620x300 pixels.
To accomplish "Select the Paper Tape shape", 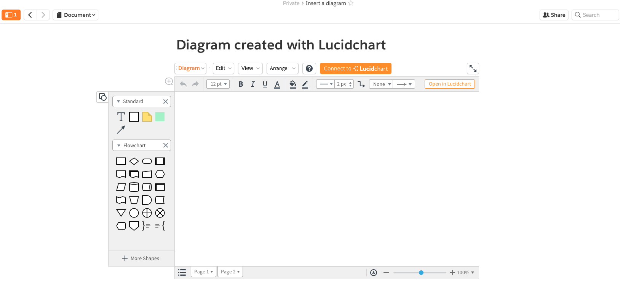I will point(121,200).
